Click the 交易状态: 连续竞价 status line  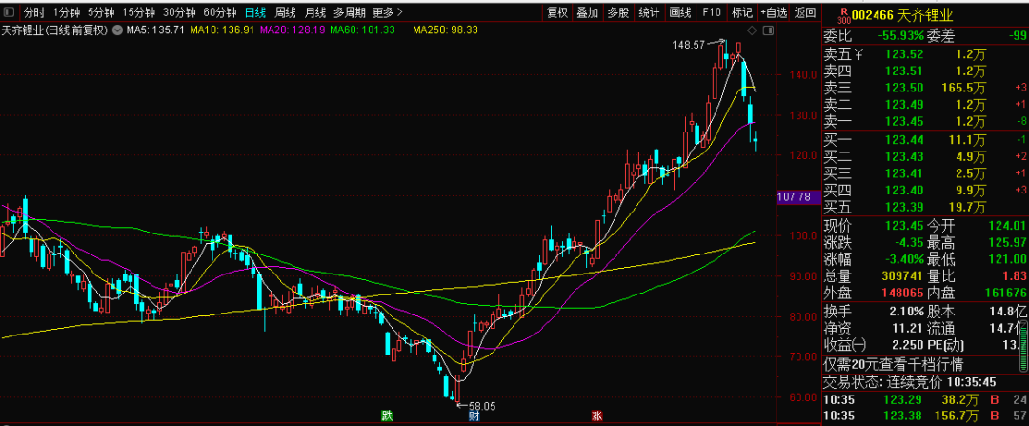(x=910, y=382)
